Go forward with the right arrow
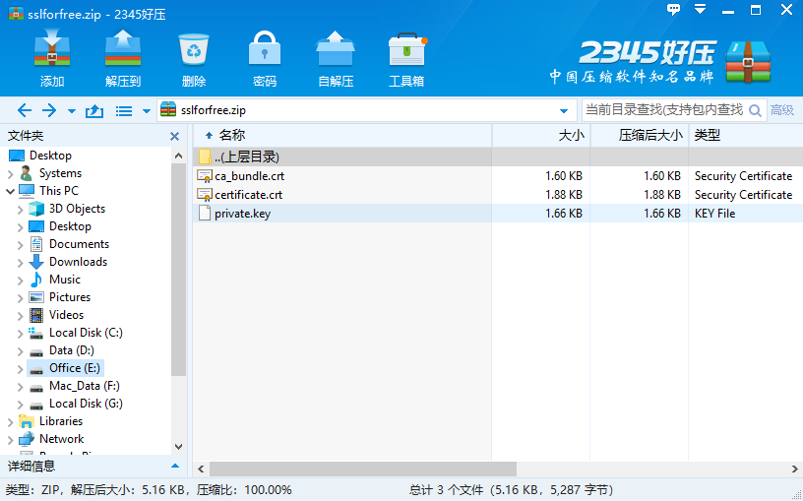 pos(49,110)
